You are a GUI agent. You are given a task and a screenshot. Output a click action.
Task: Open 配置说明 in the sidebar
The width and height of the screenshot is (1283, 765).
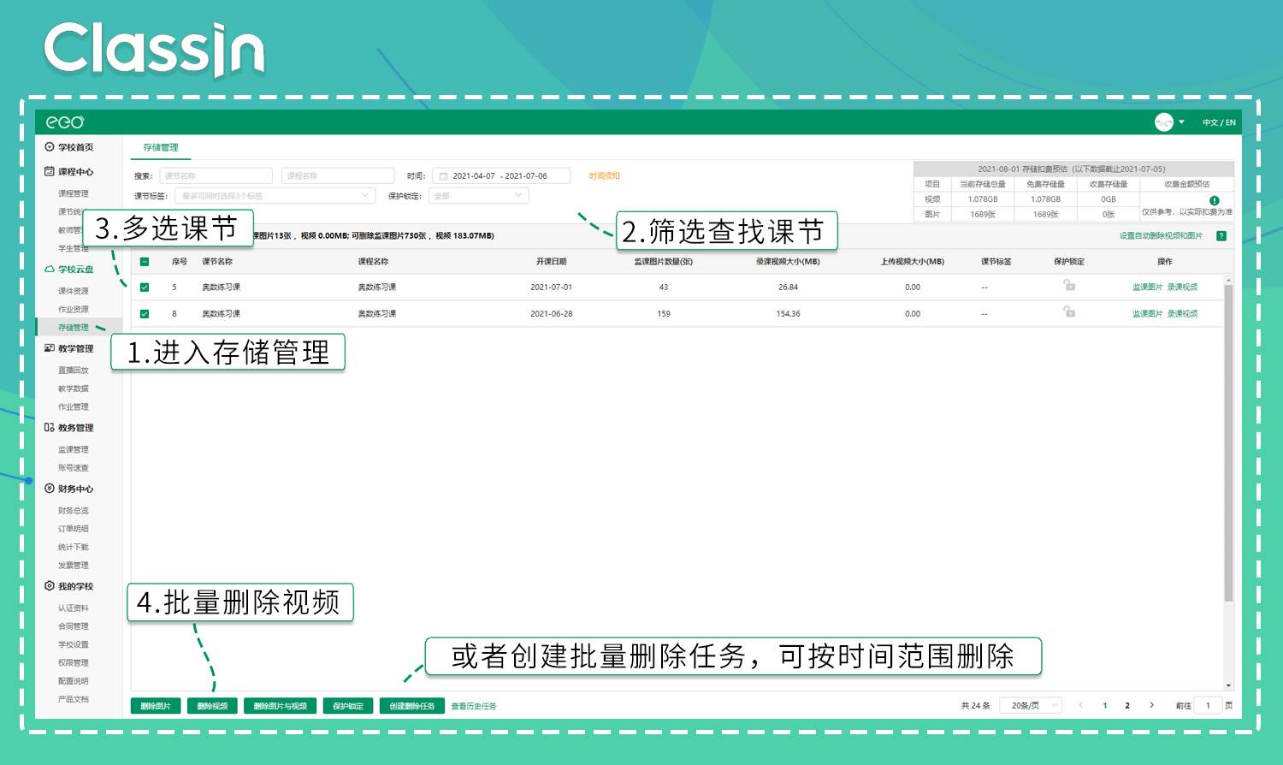tap(74, 681)
